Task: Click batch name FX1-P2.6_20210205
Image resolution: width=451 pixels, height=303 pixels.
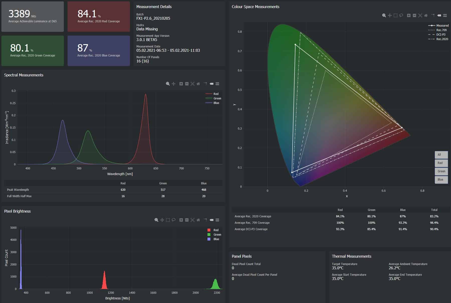Action: pyautogui.click(x=153, y=18)
